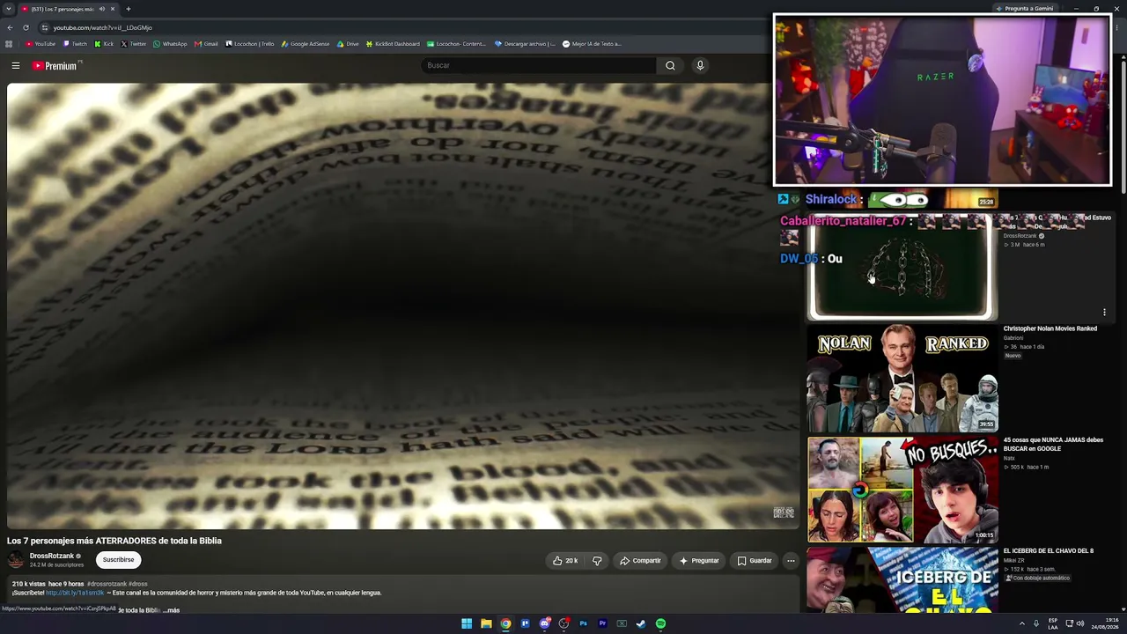Image resolution: width=1127 pixels, height=634 pixels.
Task: Open the Kick bookmark
Action: click(104, 44)
